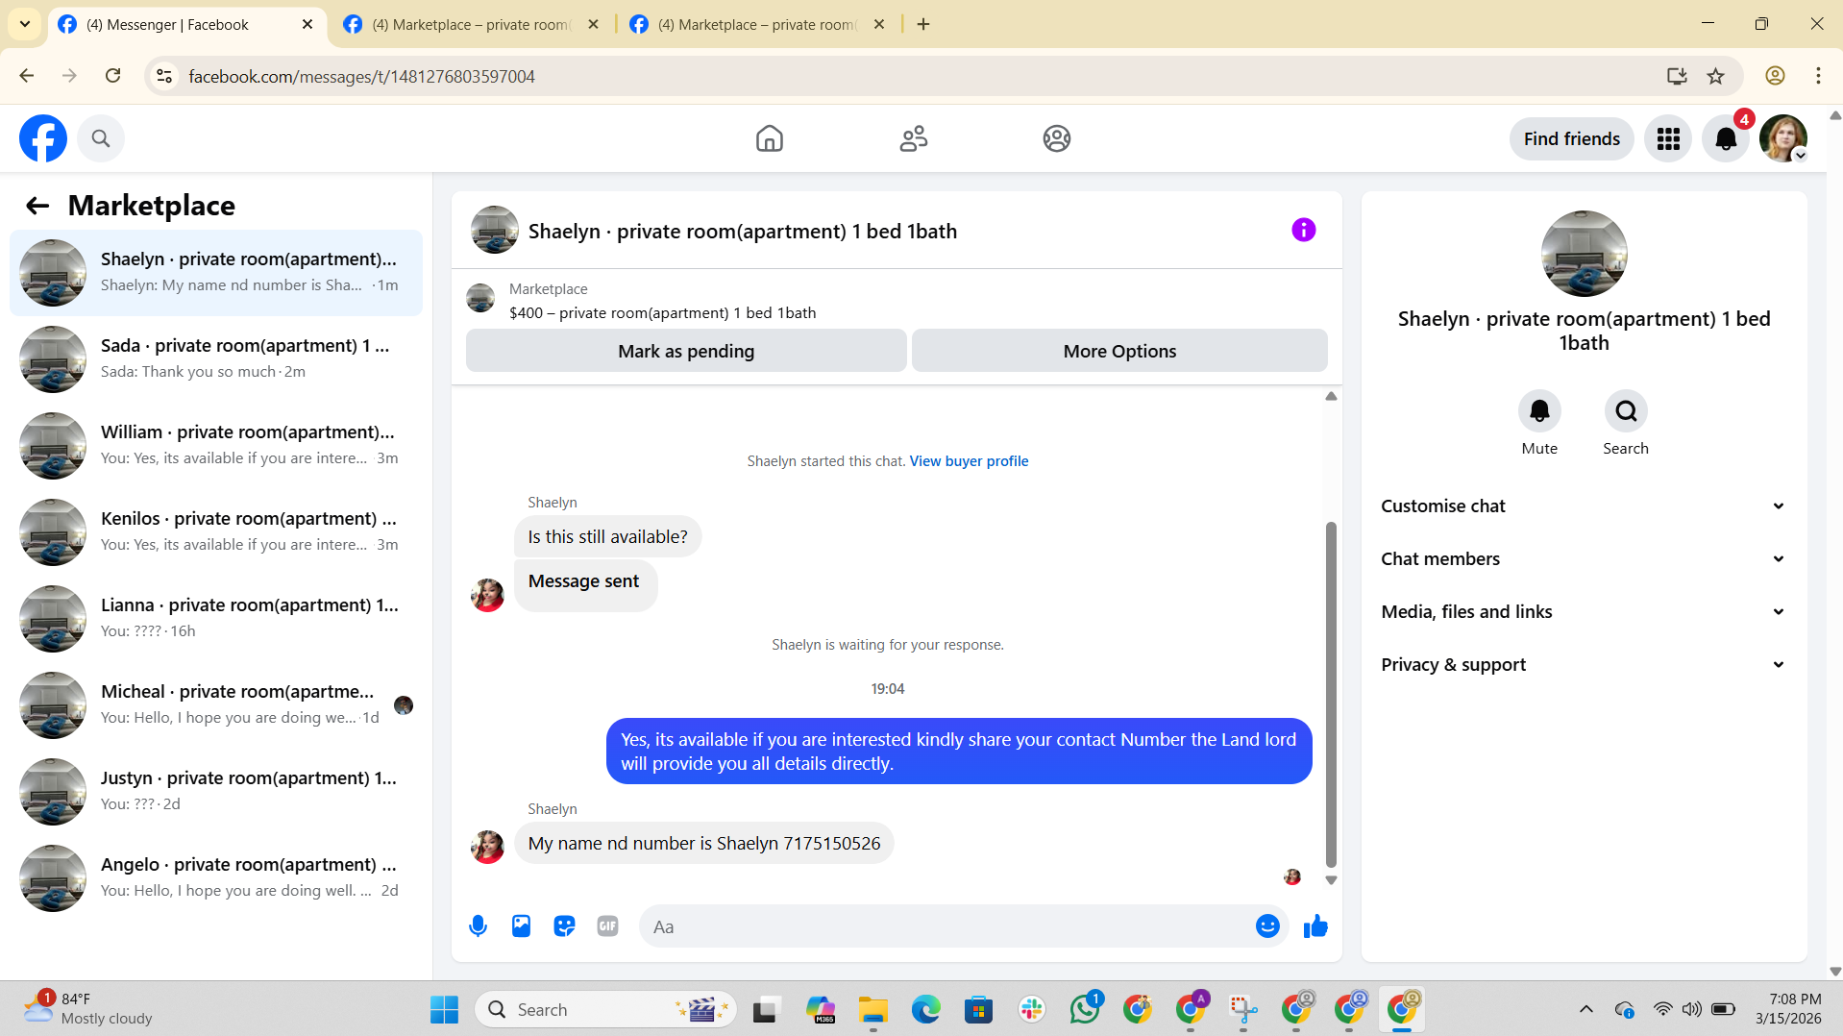The height and width of the screenshot is (1036, 1843).
Task: Open Micheal conversation
Action: [x=216, y=704]
